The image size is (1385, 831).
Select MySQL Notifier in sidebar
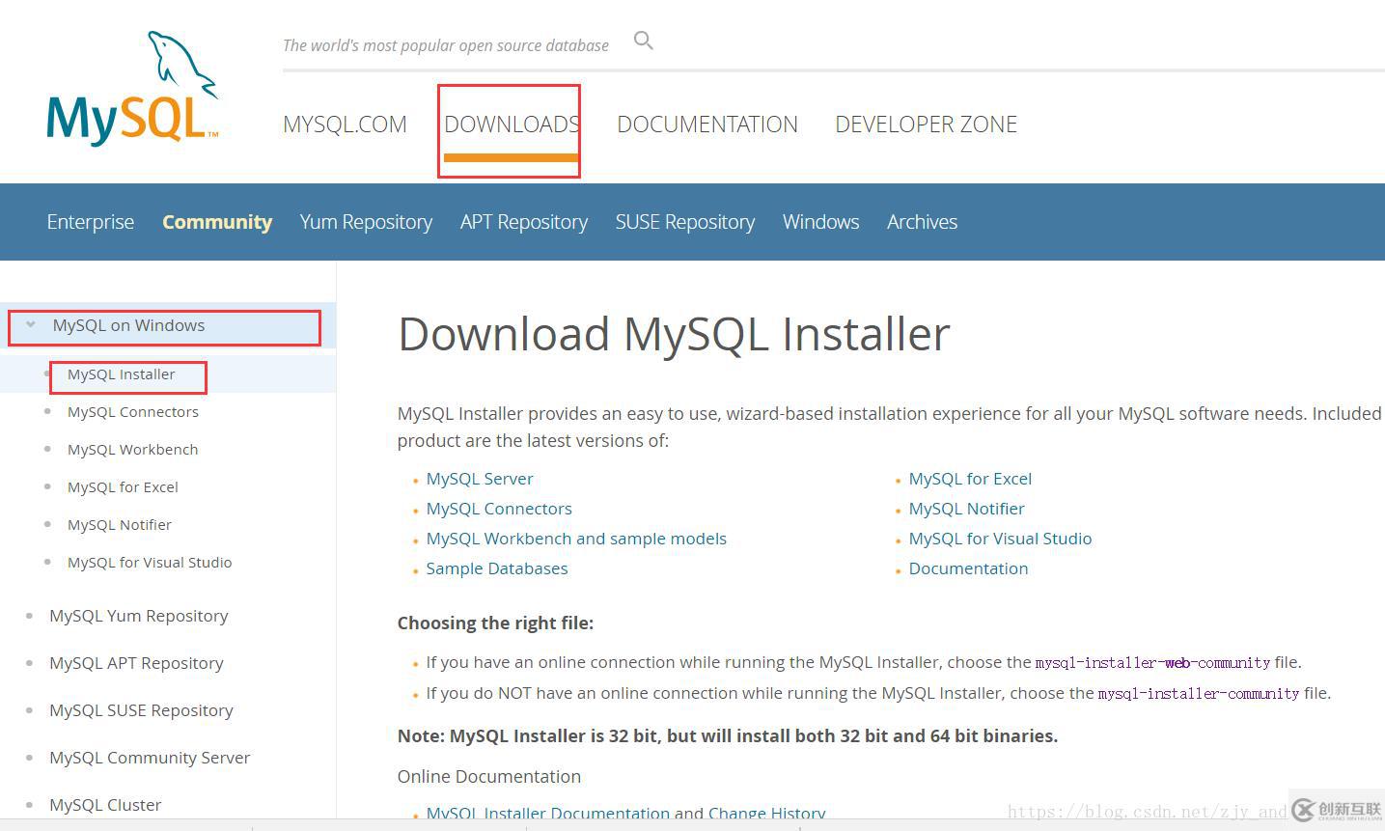(120, 525)
